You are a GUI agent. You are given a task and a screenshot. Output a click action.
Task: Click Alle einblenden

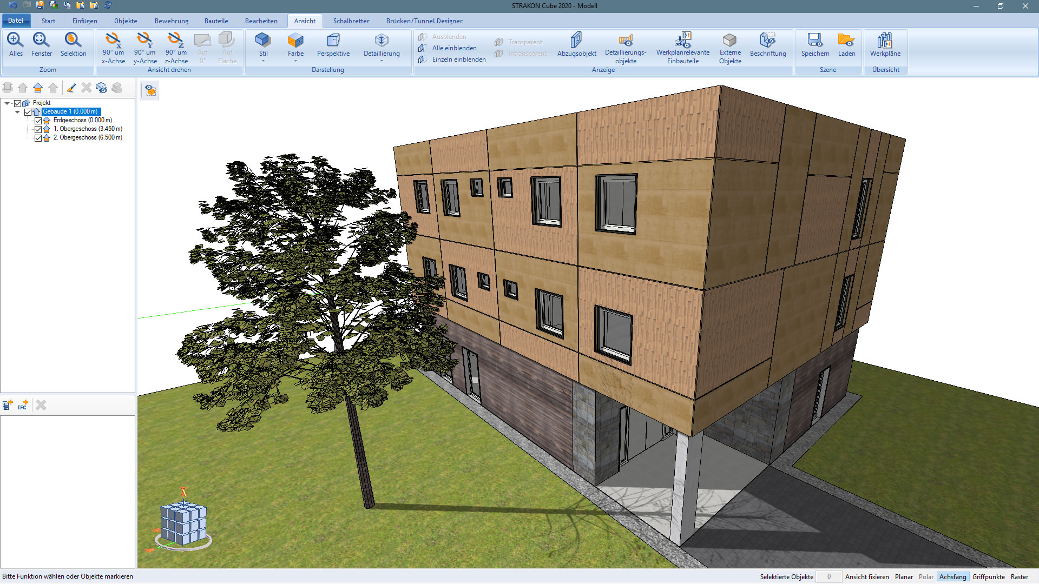[x=448, y=48]
